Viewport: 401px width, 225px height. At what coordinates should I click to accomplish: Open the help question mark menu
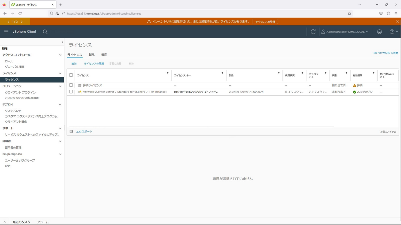394,32
